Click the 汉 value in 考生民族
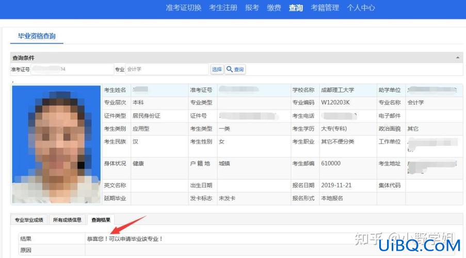The image size is (466, 258). (136, 141)
